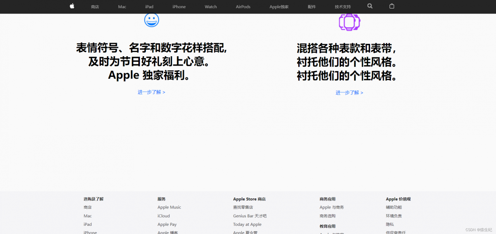The width and height of the screenshot is (496, 234).
Task: Select AirPods in the top navigation
Action: point(243,7)
